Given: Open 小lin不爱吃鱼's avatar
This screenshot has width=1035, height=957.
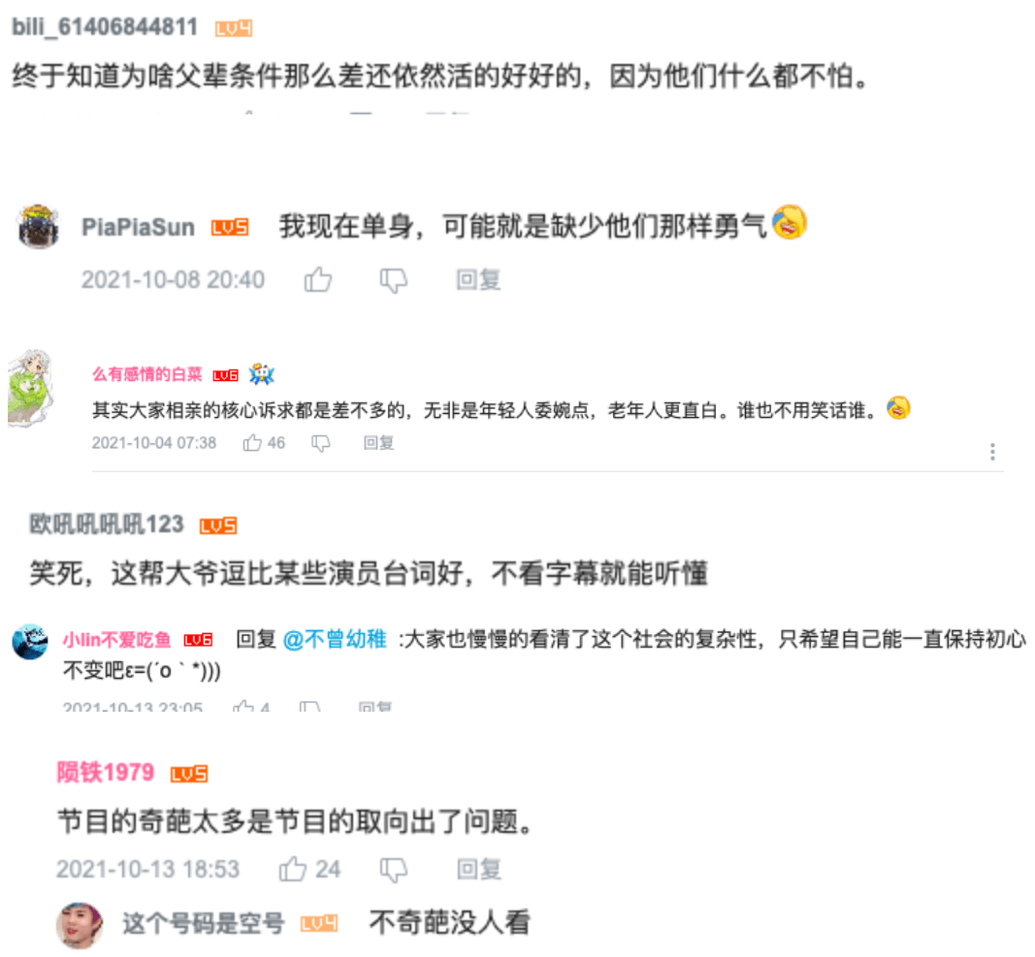Looking at the screenshot, I should tap(30, 642).
